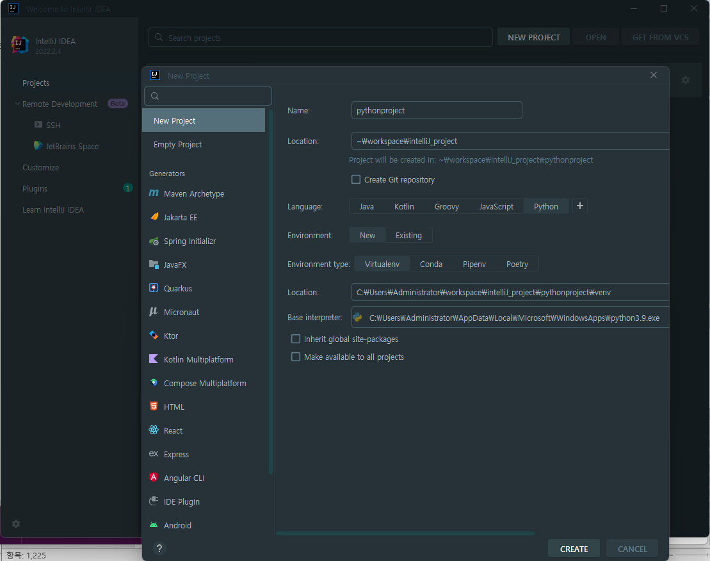The width and height of the screenshot is (710, 561).
Task: Click the IntelliJ IDEA logo in sidebar
Action: [x=19, y=45]
